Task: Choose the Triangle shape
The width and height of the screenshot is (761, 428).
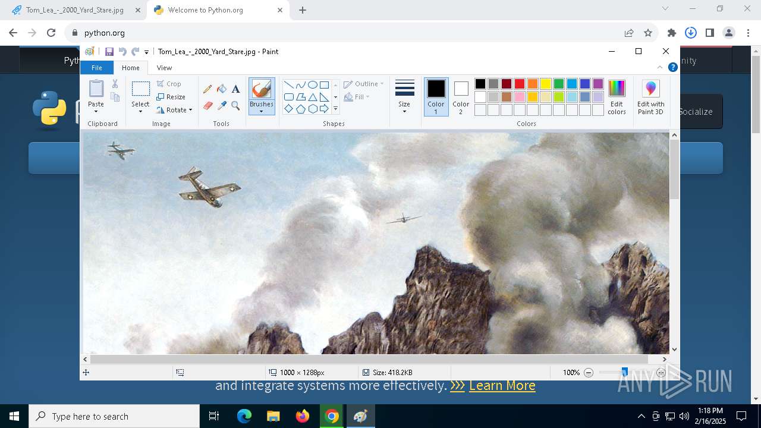Action: tap(312, 97)
